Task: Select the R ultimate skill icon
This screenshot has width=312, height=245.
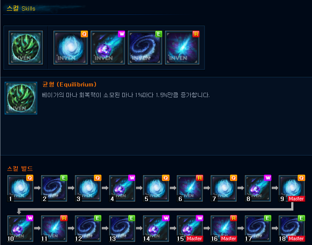Action: tap(182, 47)
